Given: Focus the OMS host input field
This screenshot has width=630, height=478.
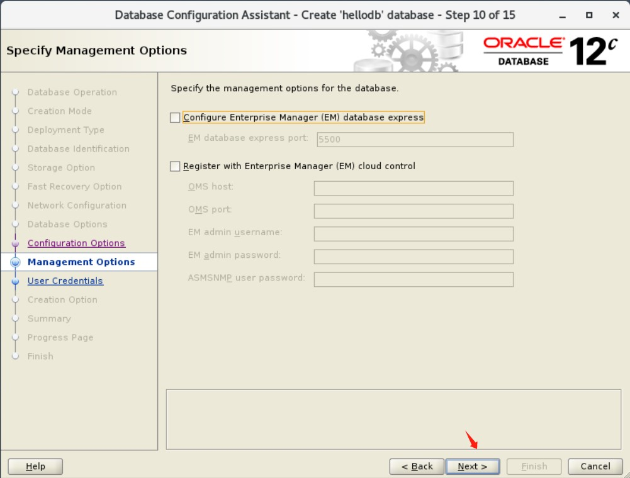Looking at the screenshot, I should coord(413,188).
